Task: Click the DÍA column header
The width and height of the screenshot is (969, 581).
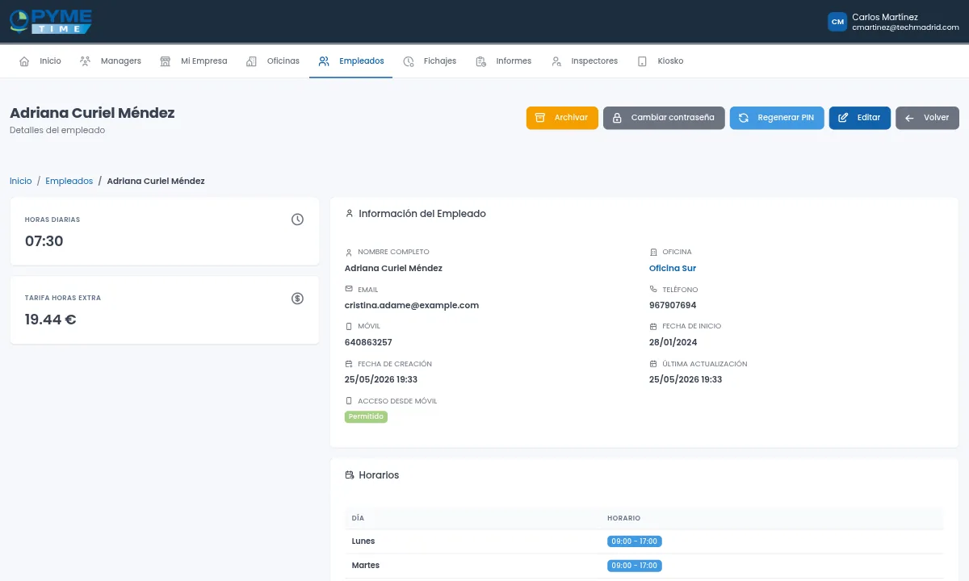Action: 358,518
